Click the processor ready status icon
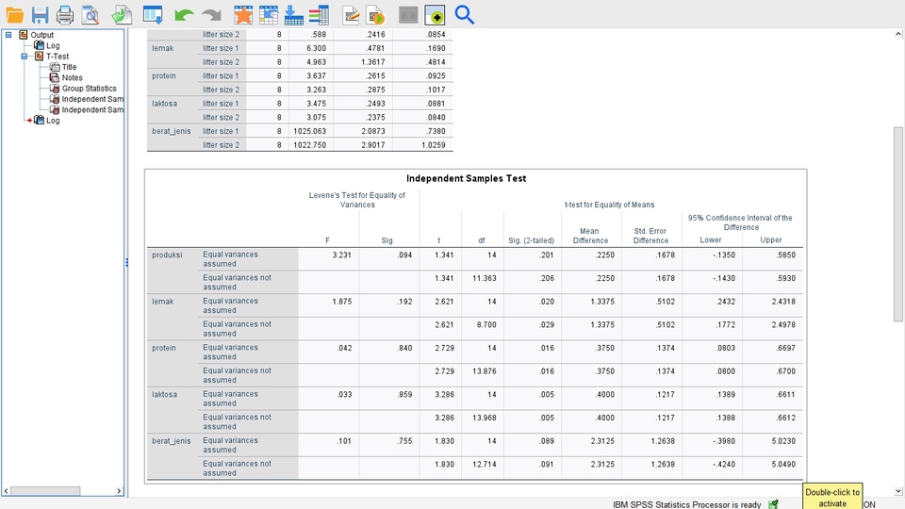 773,504
